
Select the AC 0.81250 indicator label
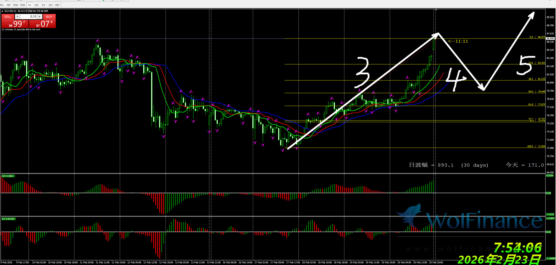(x=8, y=219)
